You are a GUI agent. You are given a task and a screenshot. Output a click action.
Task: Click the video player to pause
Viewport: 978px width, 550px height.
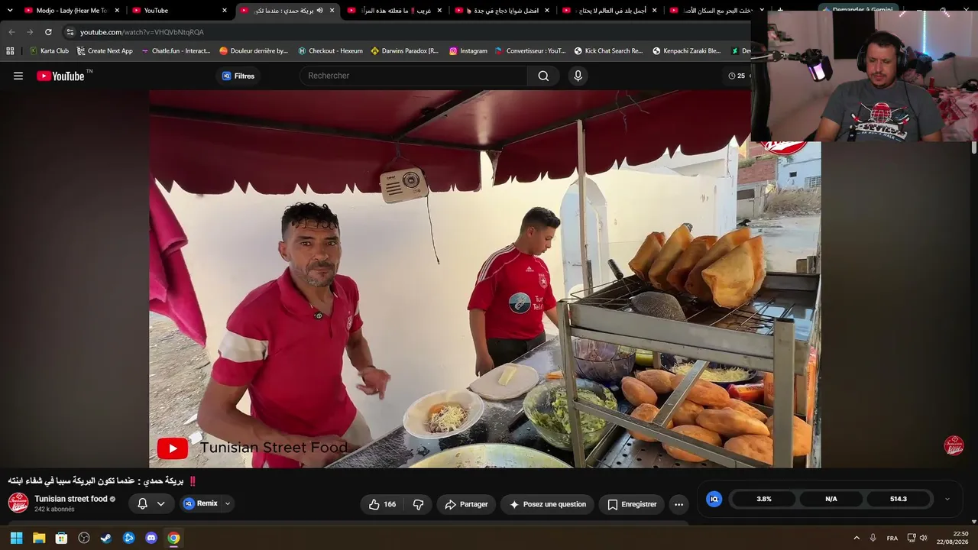tap(485, 279)
